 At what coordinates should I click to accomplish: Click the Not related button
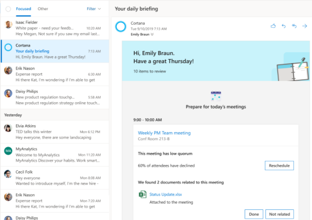pos(279,214)
